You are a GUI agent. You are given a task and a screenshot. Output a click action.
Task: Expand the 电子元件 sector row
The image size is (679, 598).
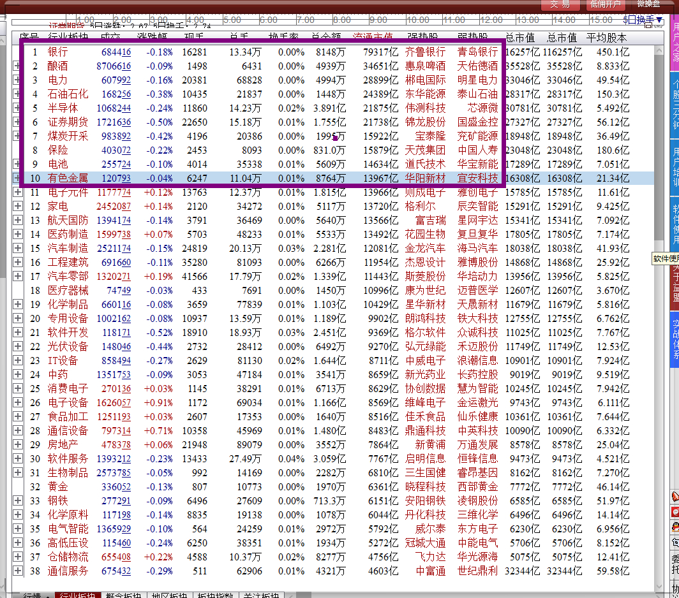coord(17,192)
